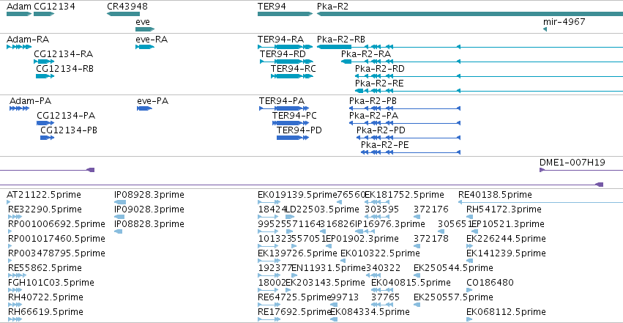Pick the CR43948 gene arrow

(x=123, y=14)
